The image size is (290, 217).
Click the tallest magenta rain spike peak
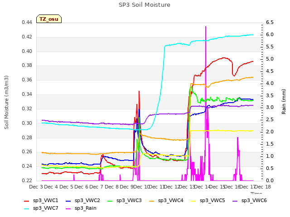click(206, 27)
